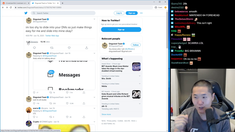The image size is (235, 132).
Task: Switch to the LivestreamFail browser tab
Action: [x=15, y=3]
